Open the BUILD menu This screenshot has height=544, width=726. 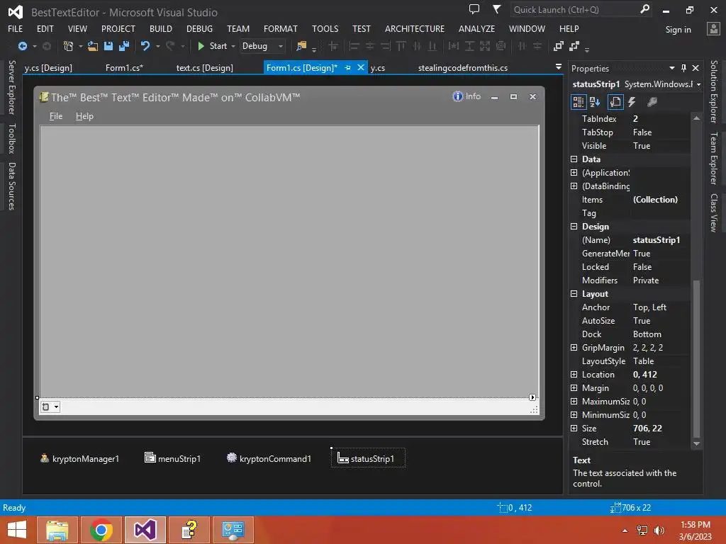(161, 28)
